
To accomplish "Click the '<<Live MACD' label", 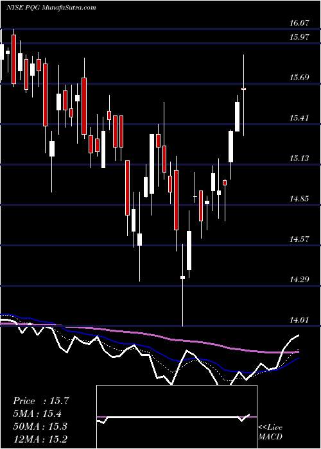I will coord(270,432).
